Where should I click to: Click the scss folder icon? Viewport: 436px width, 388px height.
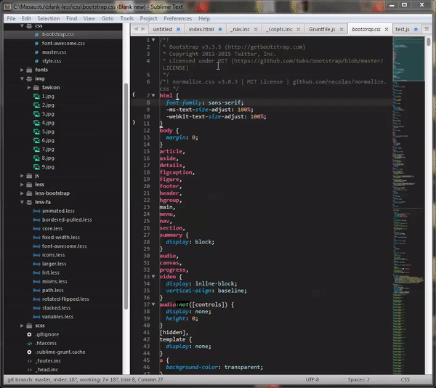coord(29,326)
